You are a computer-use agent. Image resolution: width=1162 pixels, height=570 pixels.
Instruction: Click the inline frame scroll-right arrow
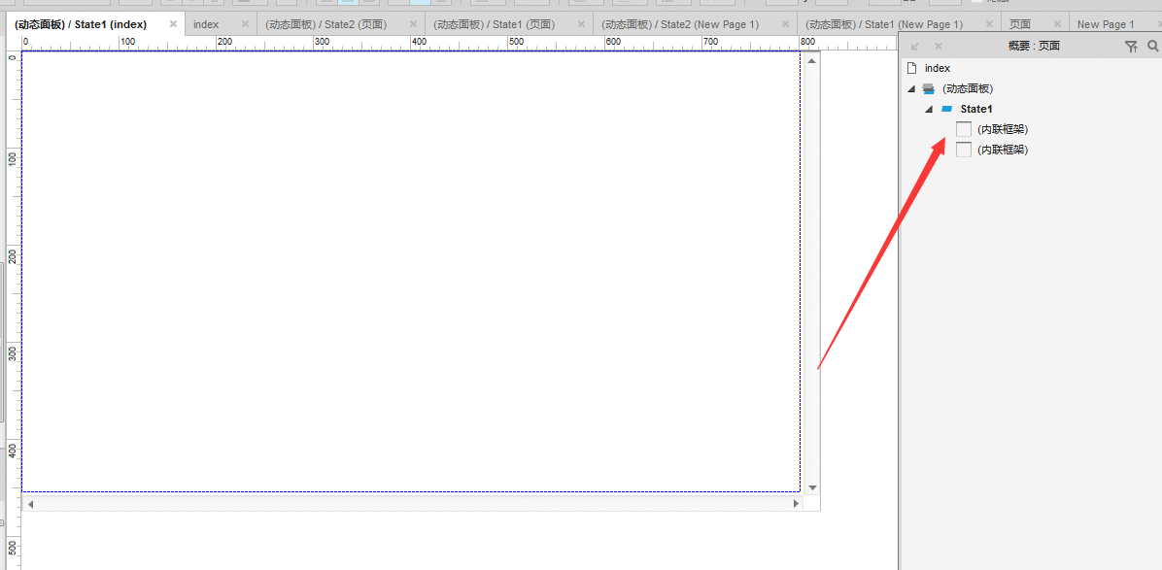coord(796,503)
